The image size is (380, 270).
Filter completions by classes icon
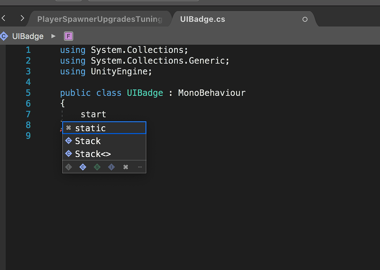(83, 167)
